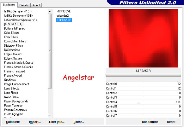Click the Database button

pyautogui.click(x=13, y=122)
